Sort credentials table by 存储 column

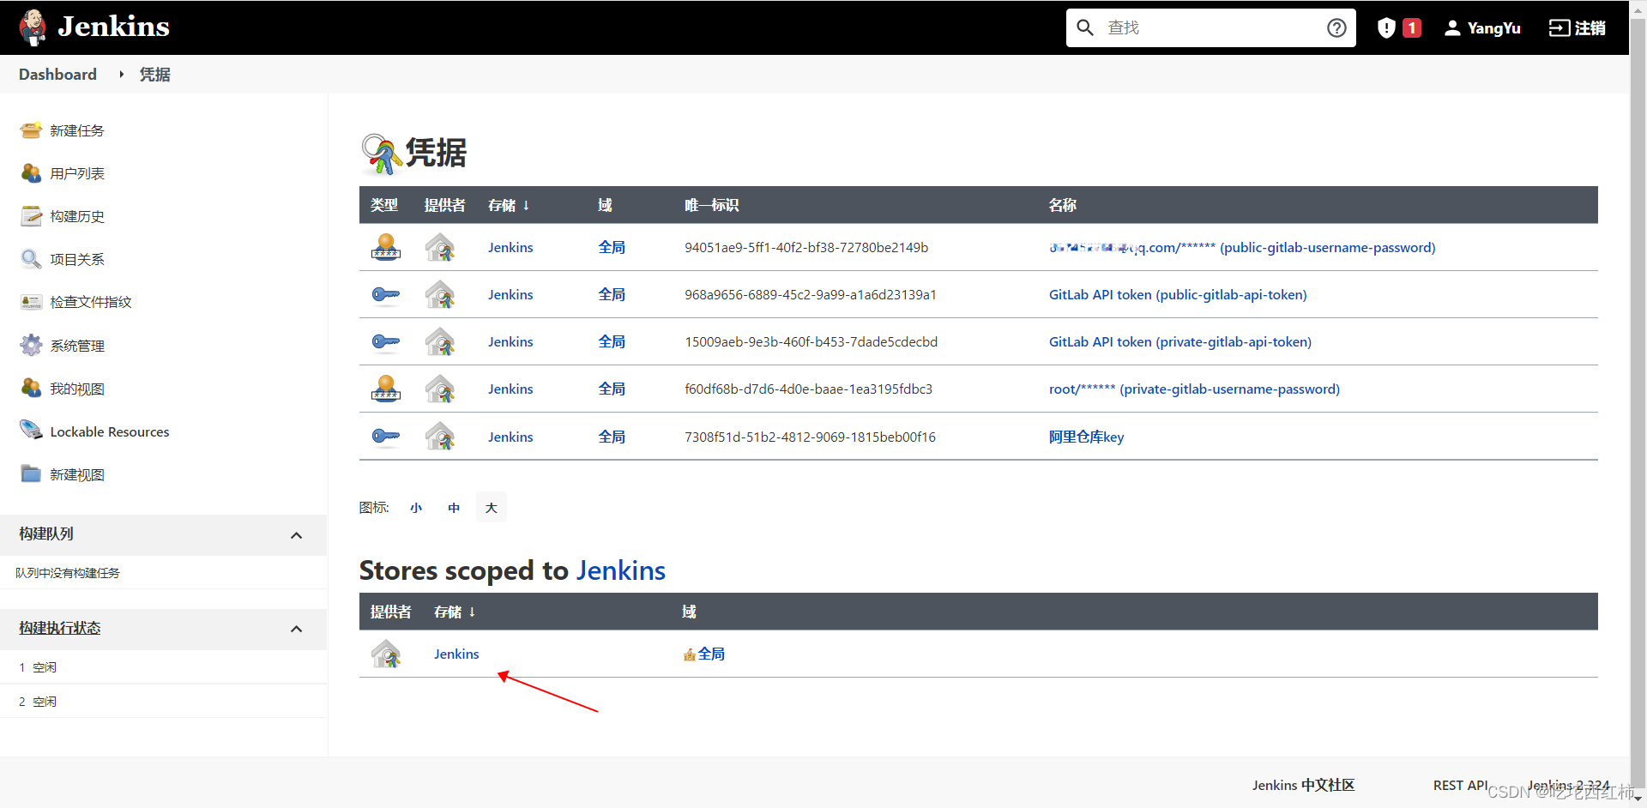pos(509,205)
